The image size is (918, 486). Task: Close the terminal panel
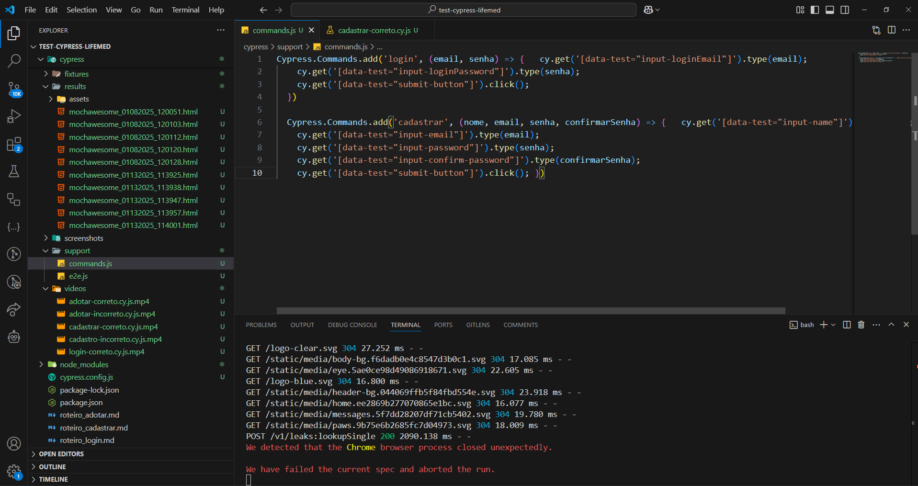click(906, 325)
